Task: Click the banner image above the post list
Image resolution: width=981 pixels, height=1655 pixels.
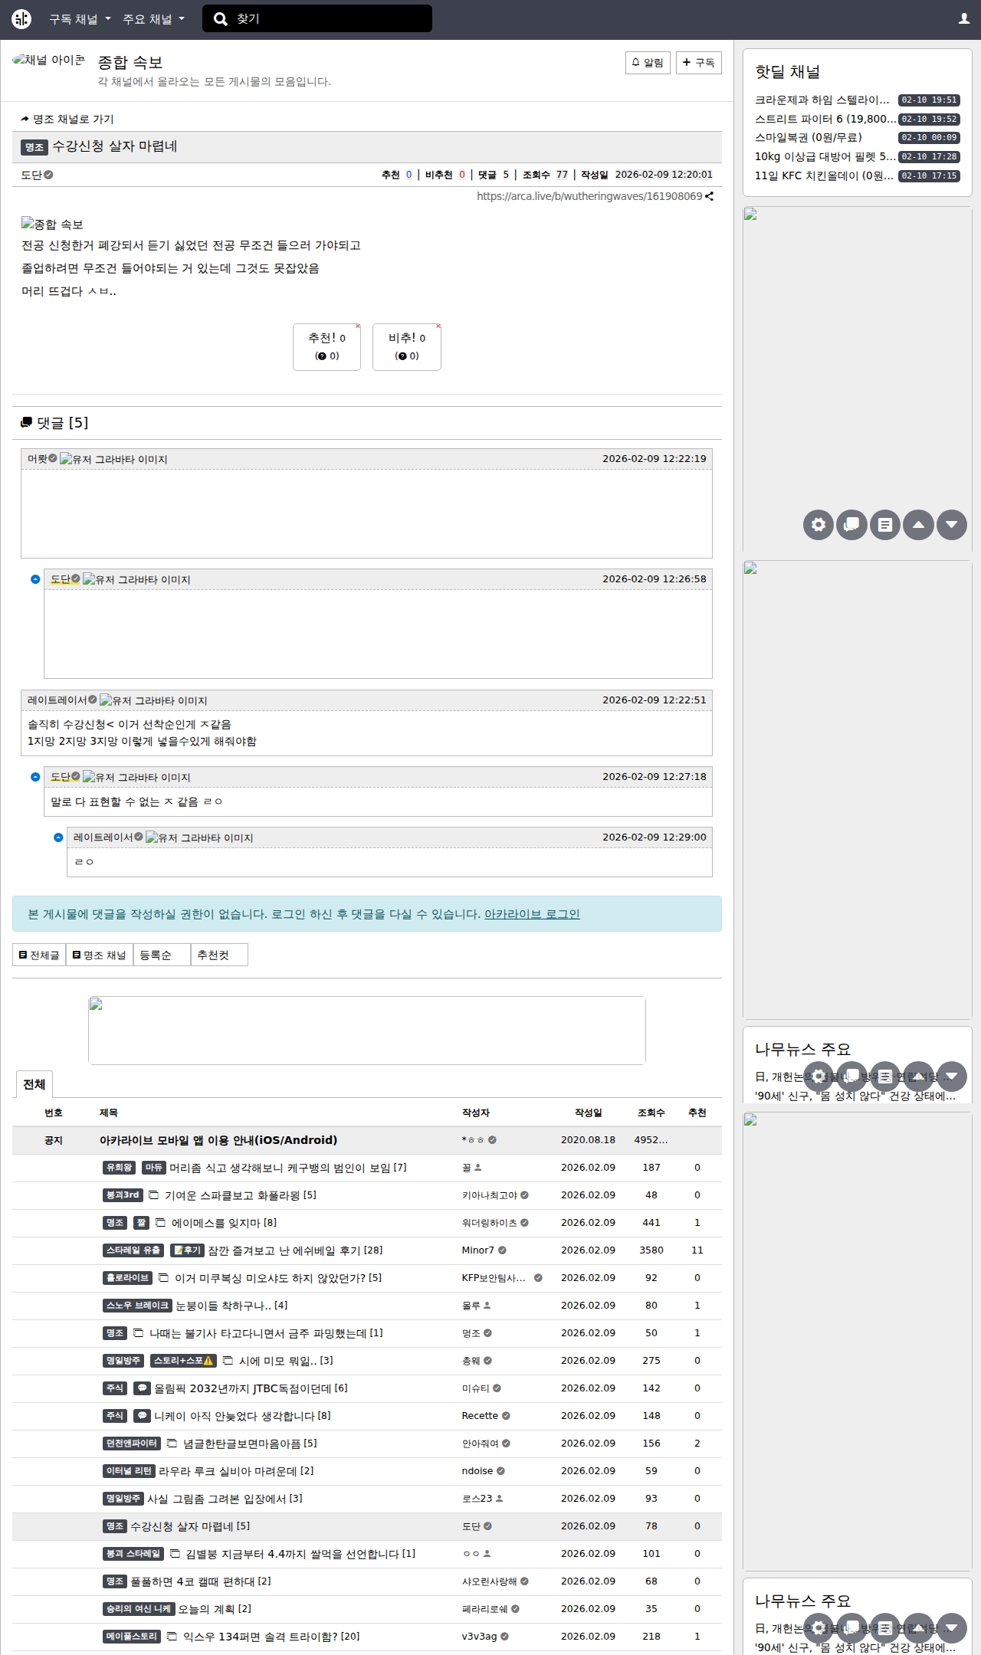Action: [367, 1031]
